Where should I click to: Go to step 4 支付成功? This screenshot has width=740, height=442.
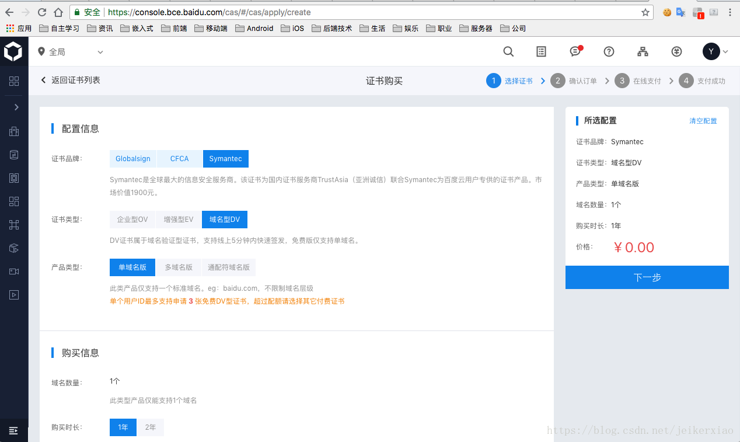point(702,81)
